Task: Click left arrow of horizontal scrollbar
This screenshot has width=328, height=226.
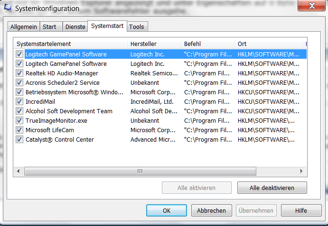Action: coord(19,171)
